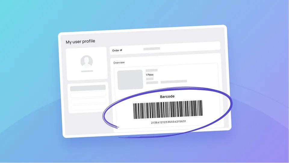Screen dimensions: 289x163
Task: Open the Overview section label
Action: tap(119, 63)
